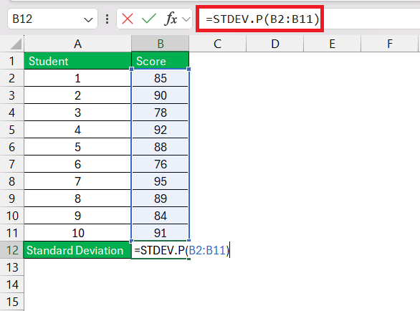Screen dimensions: 420x311
Task: Select row 7 header
Action: tap(11, 164)
